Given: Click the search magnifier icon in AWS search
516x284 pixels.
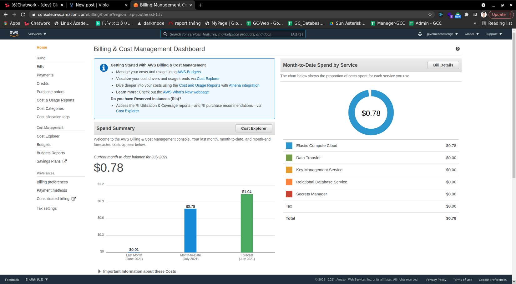Looking at the screenshot, I should pyautogui.click(x=165, y=34).
